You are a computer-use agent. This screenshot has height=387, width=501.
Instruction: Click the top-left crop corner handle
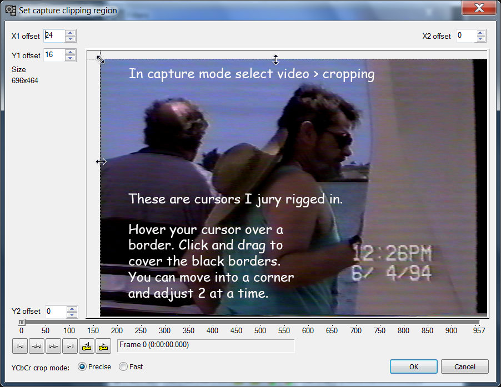coord(100,59)
